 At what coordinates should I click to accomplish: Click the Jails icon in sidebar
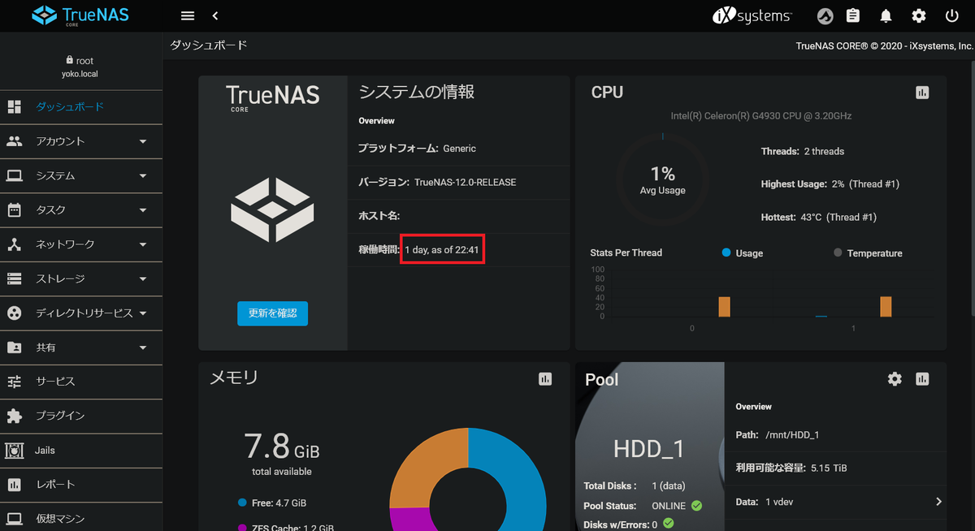[x=15, y=450]
